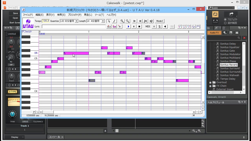Click the reset envelope icon
The image size is (251, 141).
click(198, 27)
